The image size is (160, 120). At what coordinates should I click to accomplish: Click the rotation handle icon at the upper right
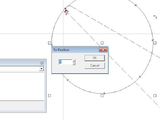pyautogui.click(x=155, y=17)
